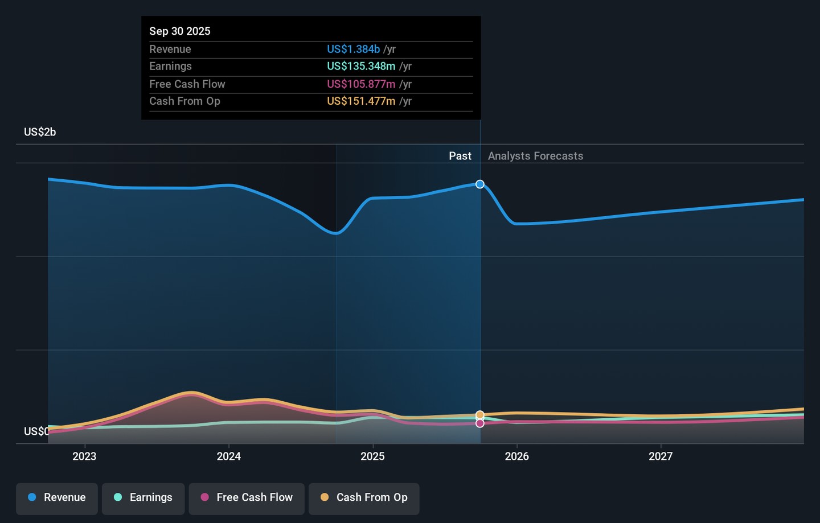The width and height of the screenshot is (820, 523).
Task: Select the pink Free Cash Flow chart marker
Action: click(x=480, y=423)
